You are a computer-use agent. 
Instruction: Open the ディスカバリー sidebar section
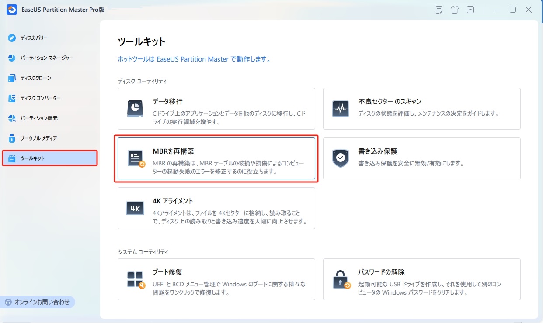(x=34, y=38)
